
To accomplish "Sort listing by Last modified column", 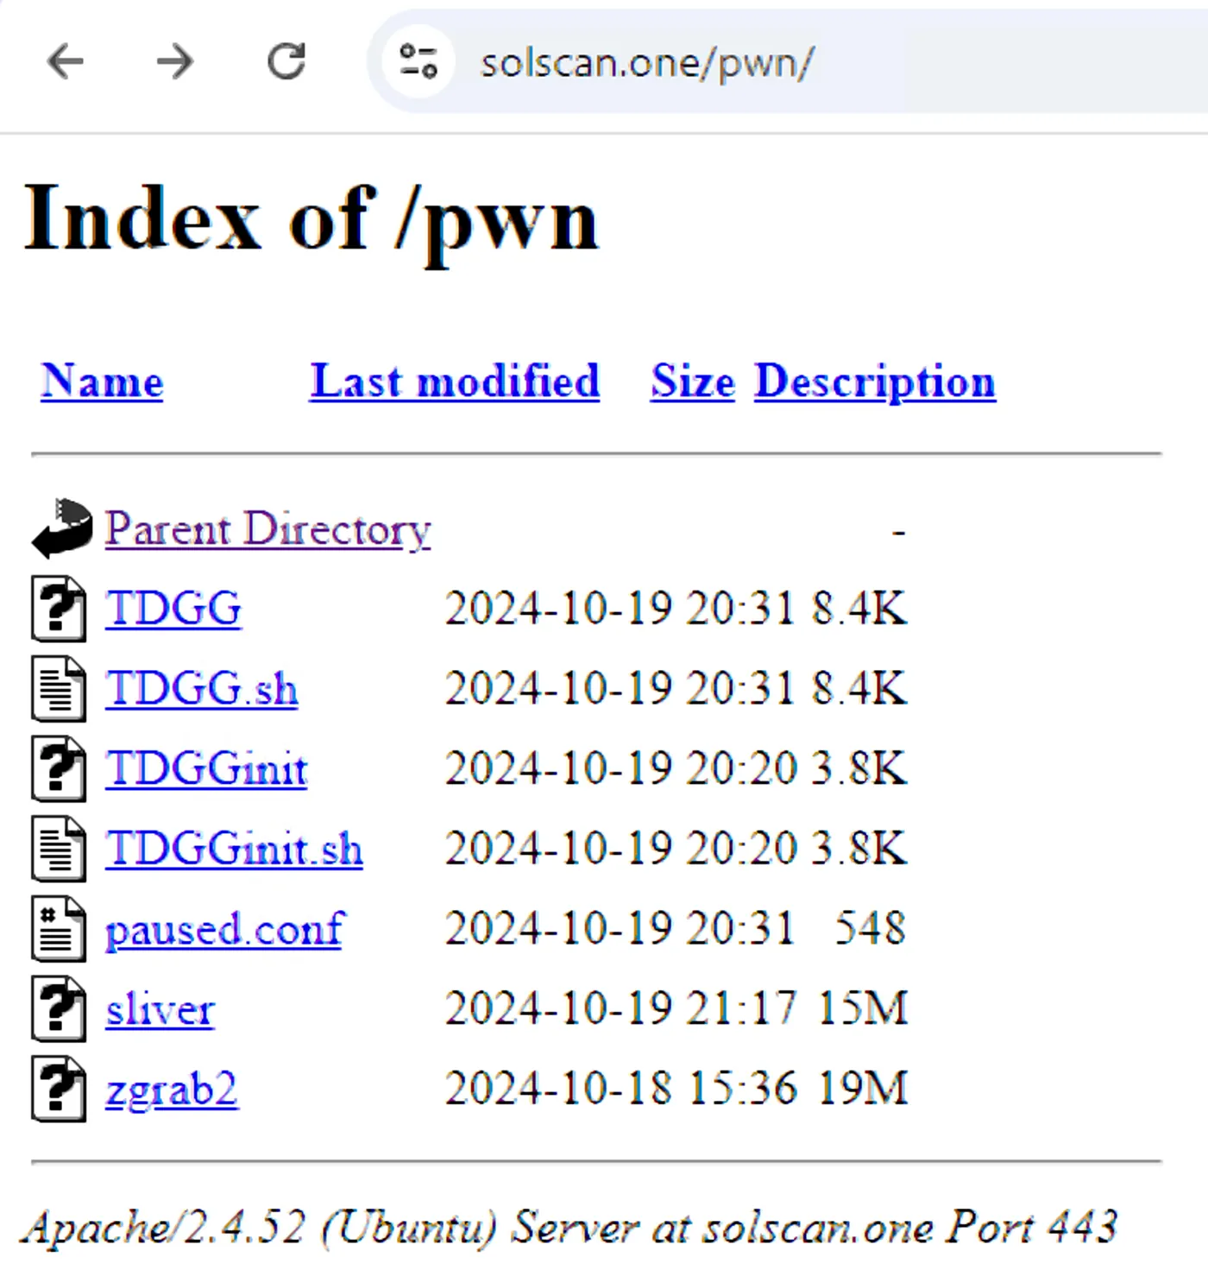I will [x=455, y=381].
